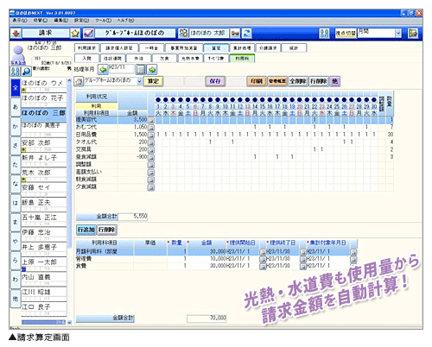Screen dimensions: 432x347
Task: Open the end date picker in the 食費 row
Action: (x=303, y=267)
